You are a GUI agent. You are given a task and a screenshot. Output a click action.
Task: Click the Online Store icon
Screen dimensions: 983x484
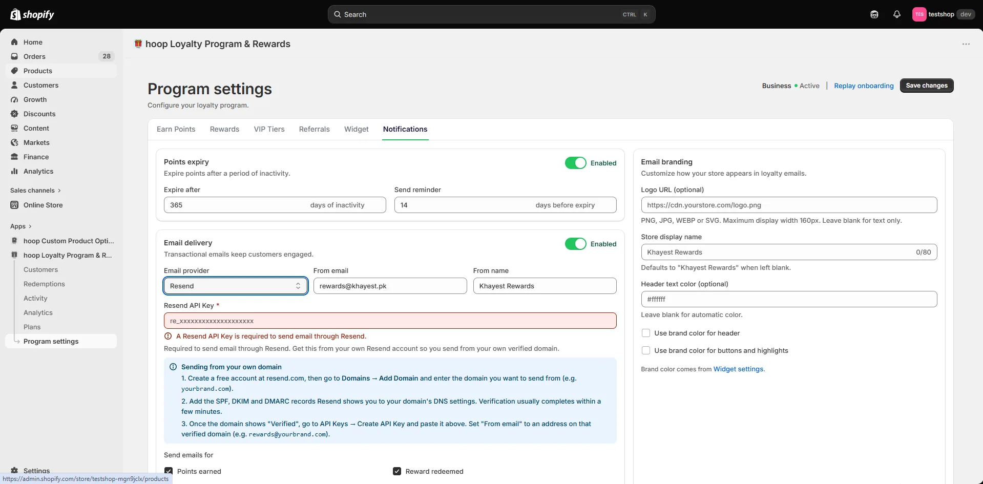[14, 205]
